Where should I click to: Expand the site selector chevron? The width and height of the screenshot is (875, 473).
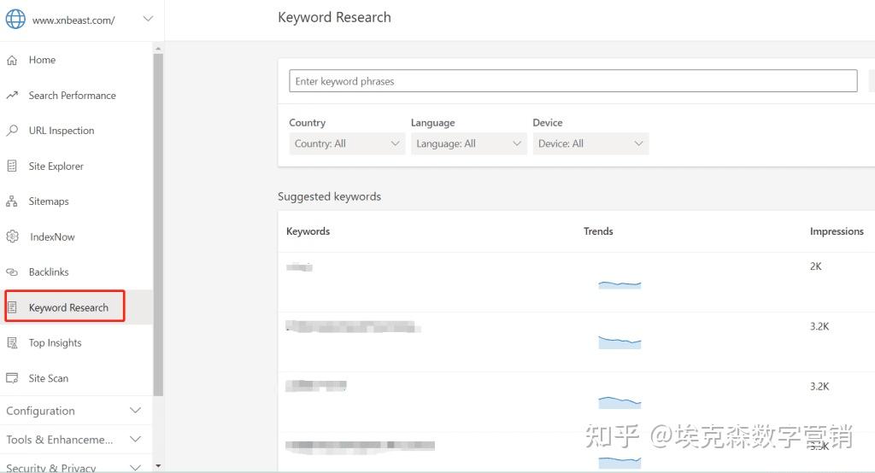point(148,19)
